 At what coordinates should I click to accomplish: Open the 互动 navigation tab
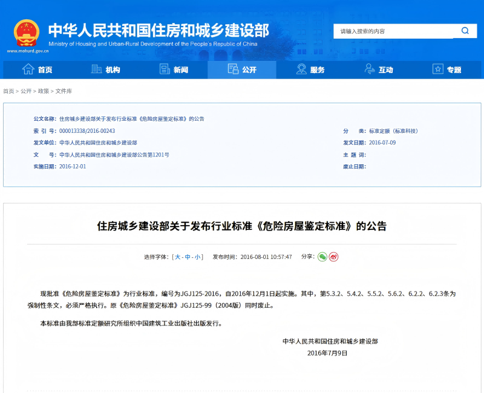pyautogui.click(x=379, y=69)
